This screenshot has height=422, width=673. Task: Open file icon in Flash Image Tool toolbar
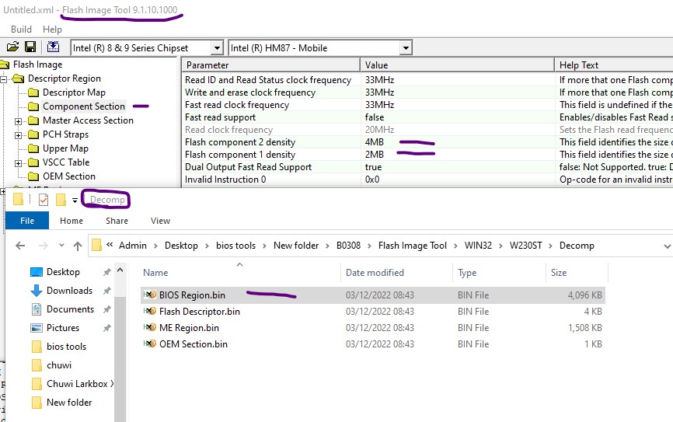tap(13, 47)
